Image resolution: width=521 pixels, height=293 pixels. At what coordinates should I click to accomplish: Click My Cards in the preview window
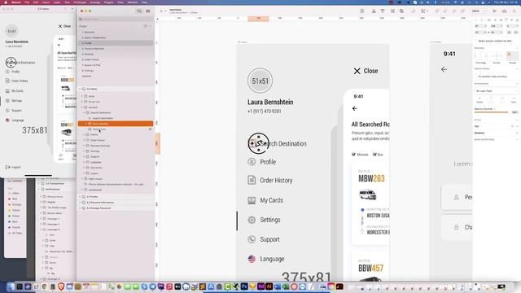point(17,90)
